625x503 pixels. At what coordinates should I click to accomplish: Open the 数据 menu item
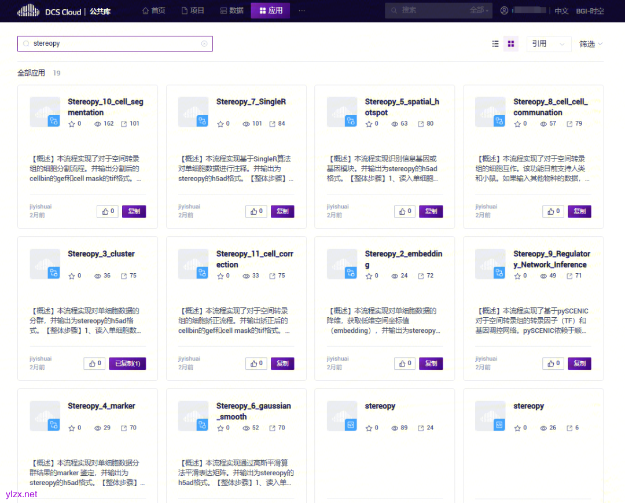click(x=231, y=10)
